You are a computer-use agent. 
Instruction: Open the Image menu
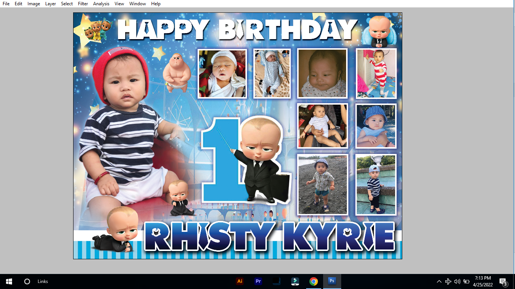34,4
